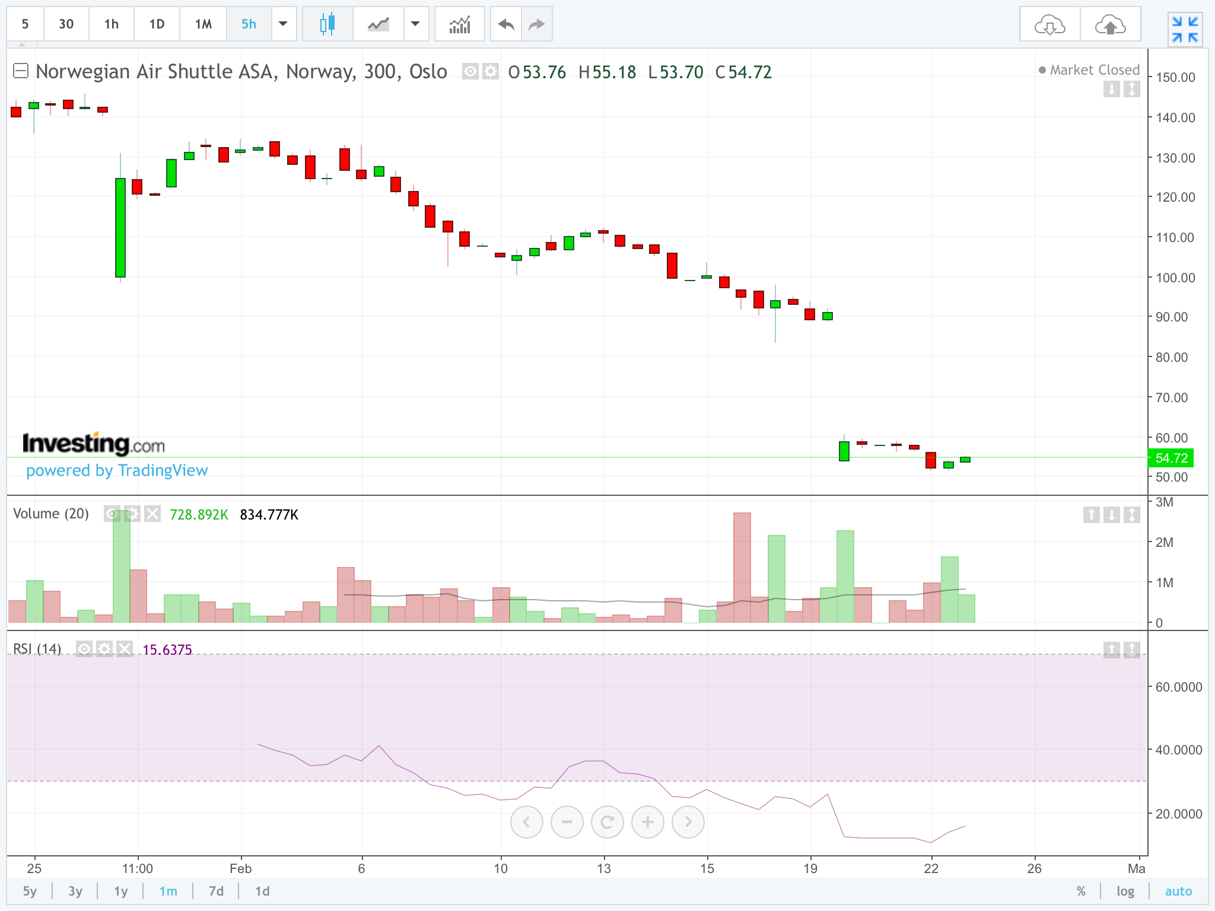The image size is (1215, 911).
Task: Select the 1D interval tab
Action: [x=157, y=24]
